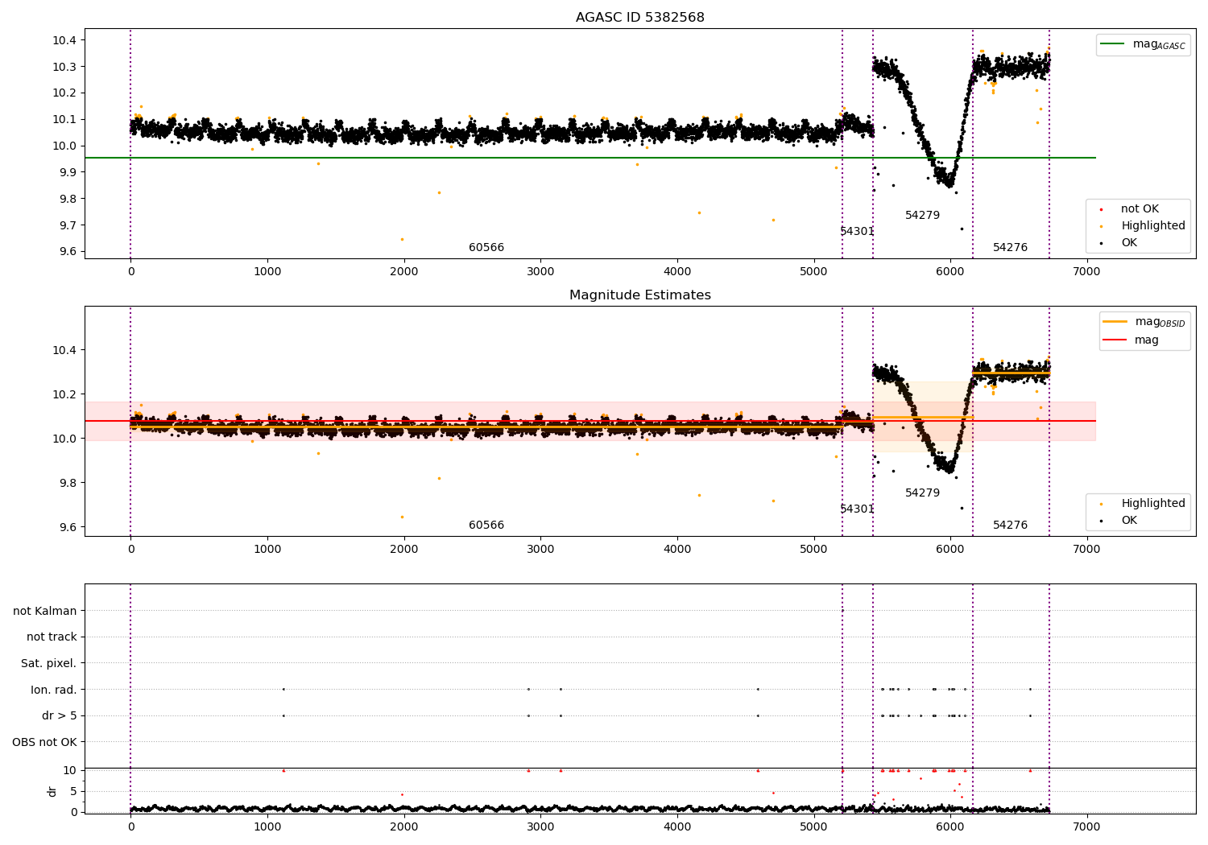This screenshot has height=845, width=1208.
Task: Click top plot y-axis tick "10.3"
Action: pos(64,67)
